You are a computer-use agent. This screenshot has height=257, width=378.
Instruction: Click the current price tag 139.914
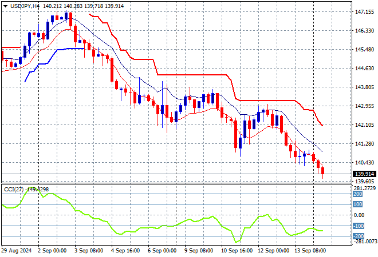click(x=365, y=174)
